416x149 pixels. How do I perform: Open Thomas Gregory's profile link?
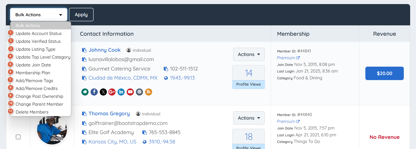pos(109,114)
